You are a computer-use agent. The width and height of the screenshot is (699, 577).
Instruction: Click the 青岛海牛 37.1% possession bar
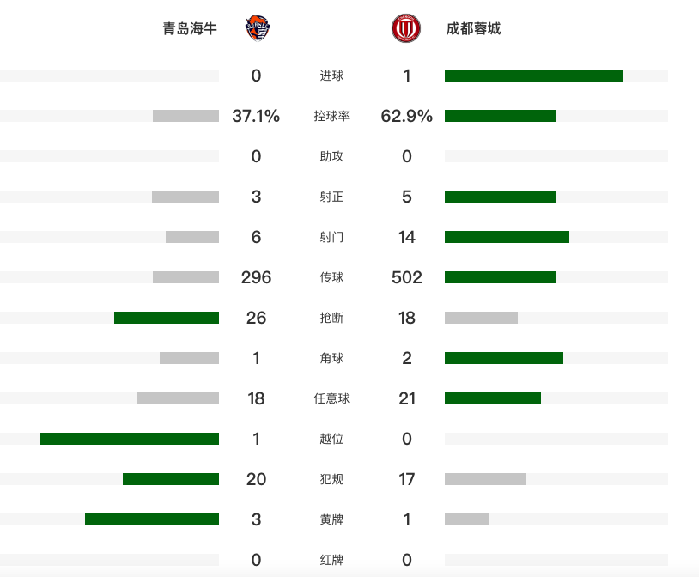[185, 116]
